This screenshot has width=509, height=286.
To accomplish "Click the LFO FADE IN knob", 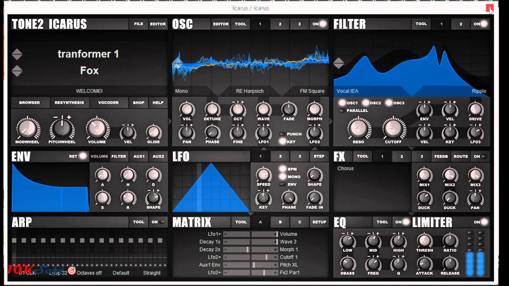I will pyautogui.click(x=315, y=198).
